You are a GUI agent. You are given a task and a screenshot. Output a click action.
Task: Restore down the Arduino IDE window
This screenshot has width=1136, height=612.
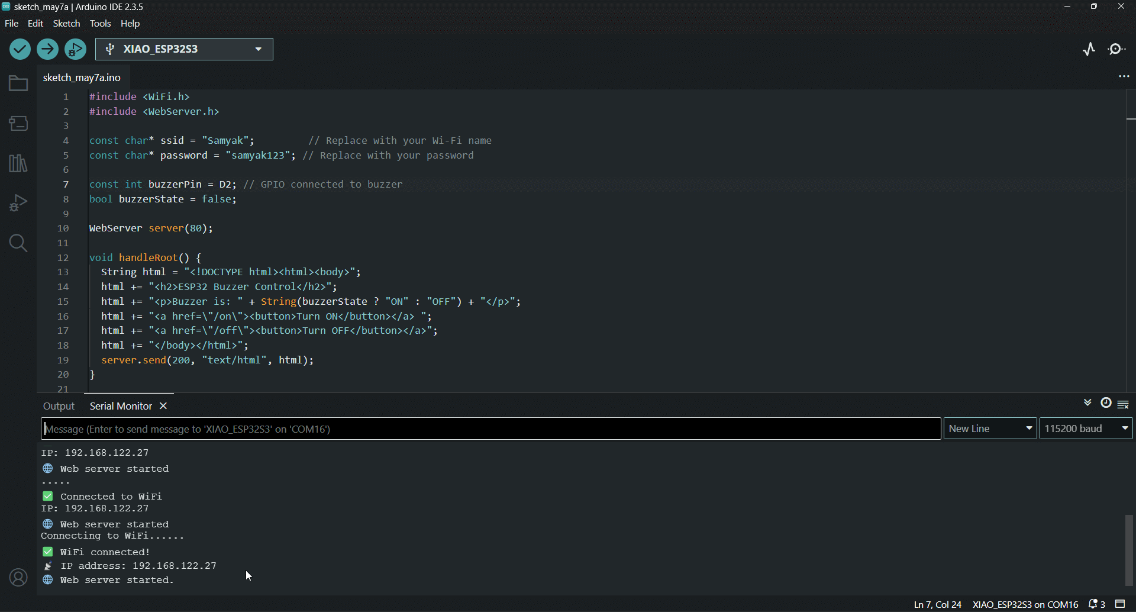[x=1095, y=7]
